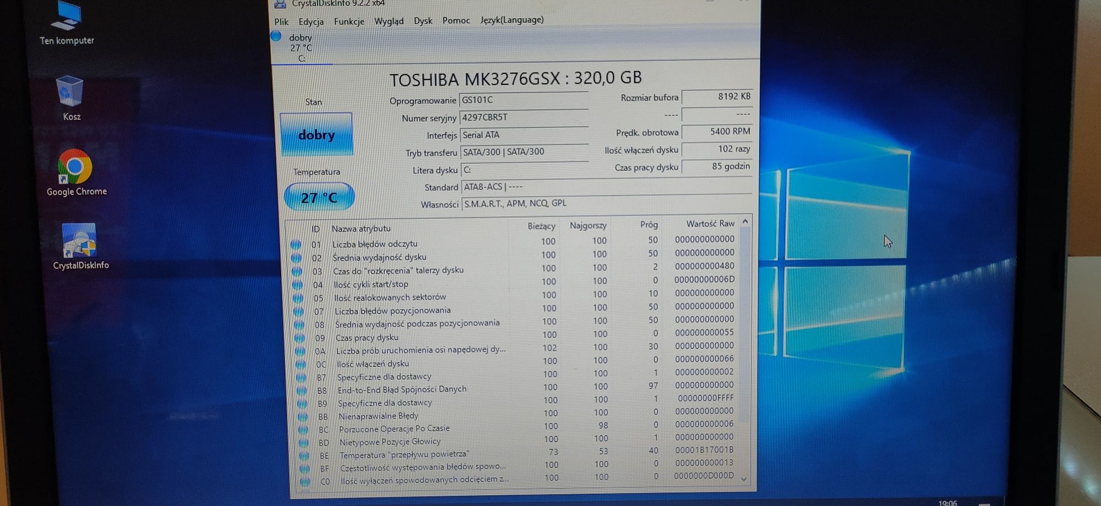
Task: Open the Edycja menu
Action: tap(311, 21)
